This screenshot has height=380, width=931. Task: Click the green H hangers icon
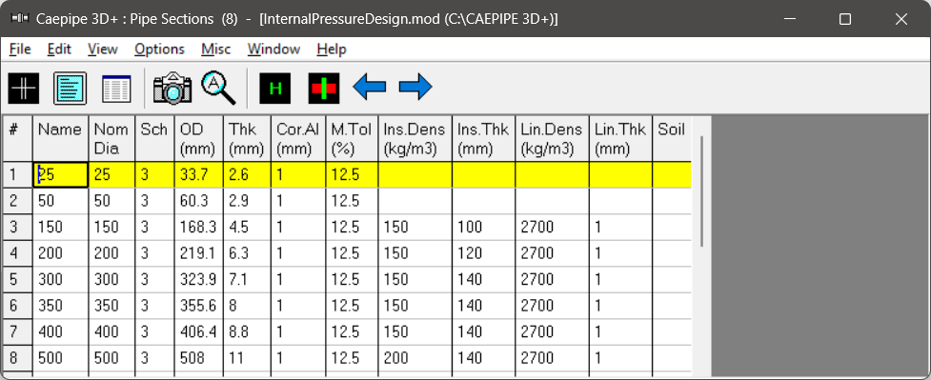[x=274, y=89]
